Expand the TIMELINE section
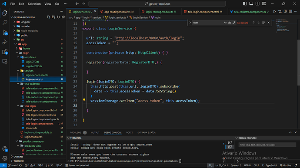The width and height of the screenshot is (300, 168). click(19, 161)
